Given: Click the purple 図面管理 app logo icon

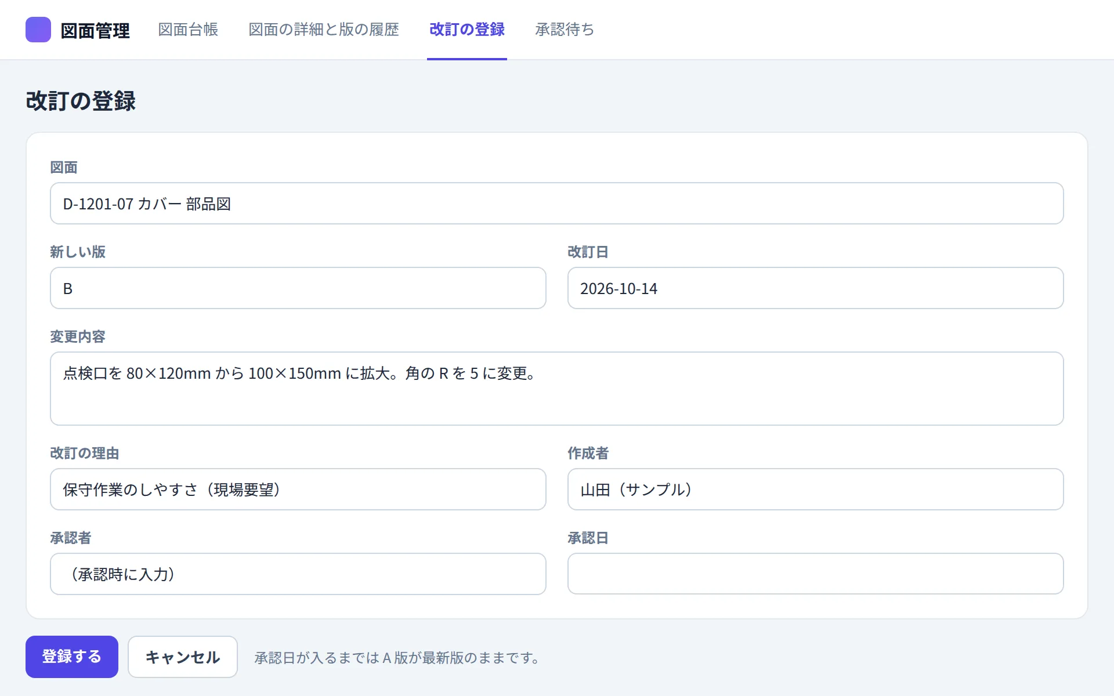Looking at the screenshot, I should pos(38,30).
